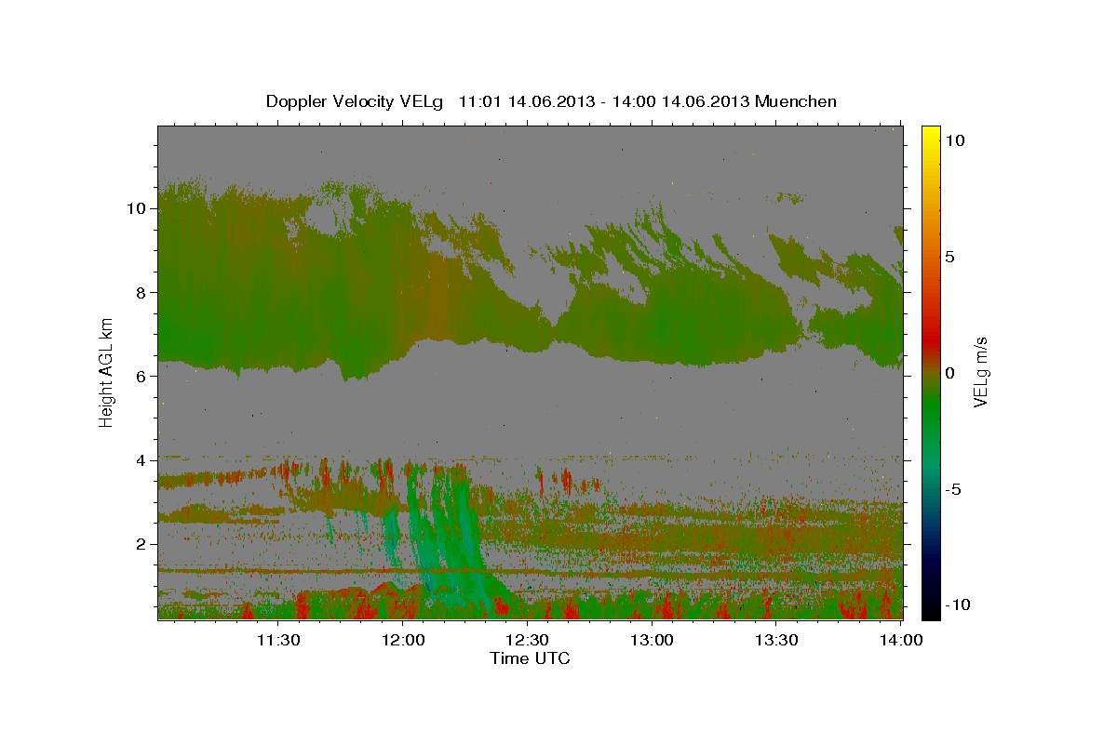Click the 11:30 time tick label
This screenshot has width=1117, height=744.
tap(278, 640)
